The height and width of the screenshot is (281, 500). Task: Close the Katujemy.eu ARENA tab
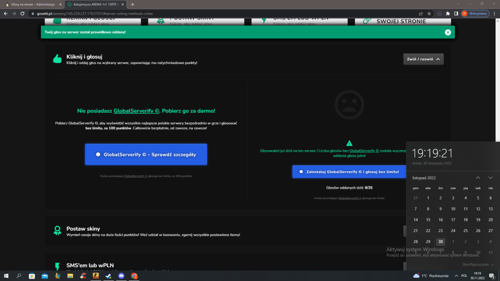(123, 4)
